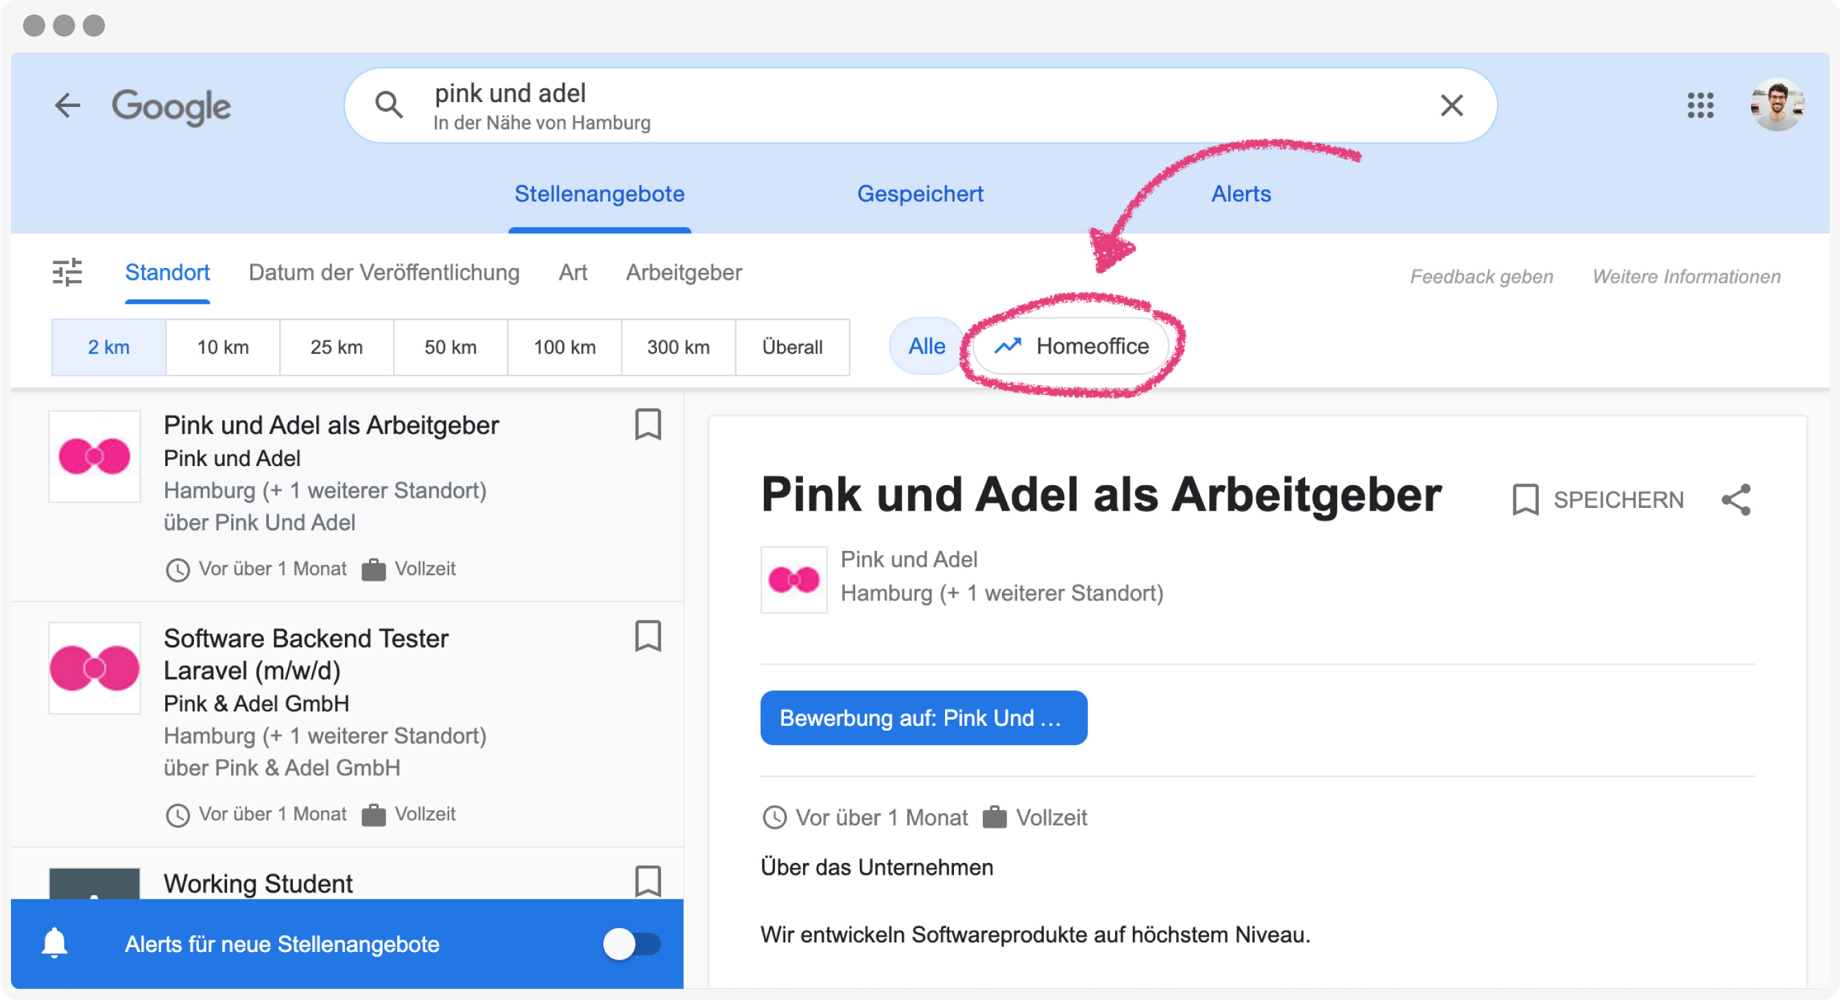1840x1000 pixels.
Task: Click the job detail heading text
Action: pos(1101,494)
